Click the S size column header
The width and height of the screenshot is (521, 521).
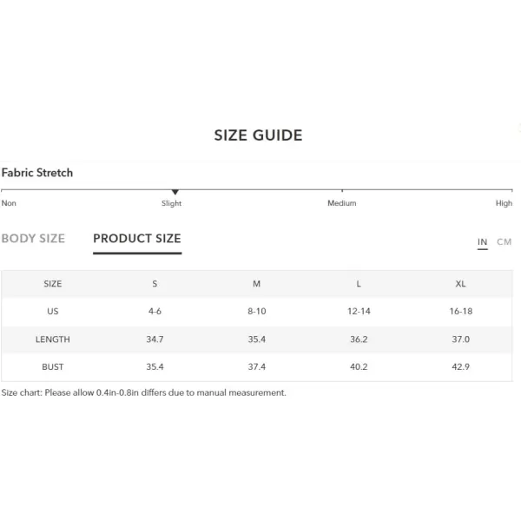click(x=155, y=284)
